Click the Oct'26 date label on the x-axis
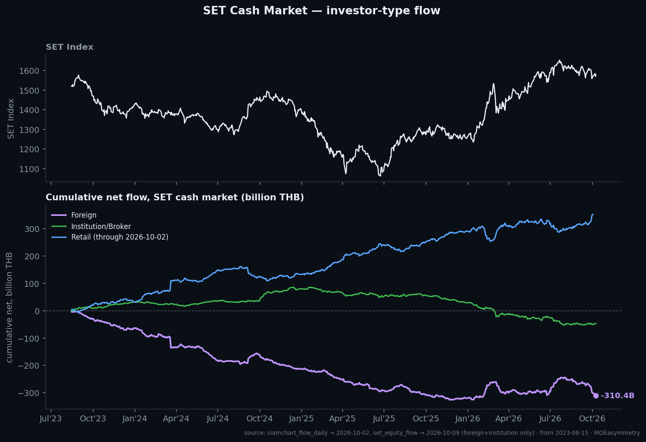This screenshot has width=646, height=442. pyautogui.click(x=592, y=419)
